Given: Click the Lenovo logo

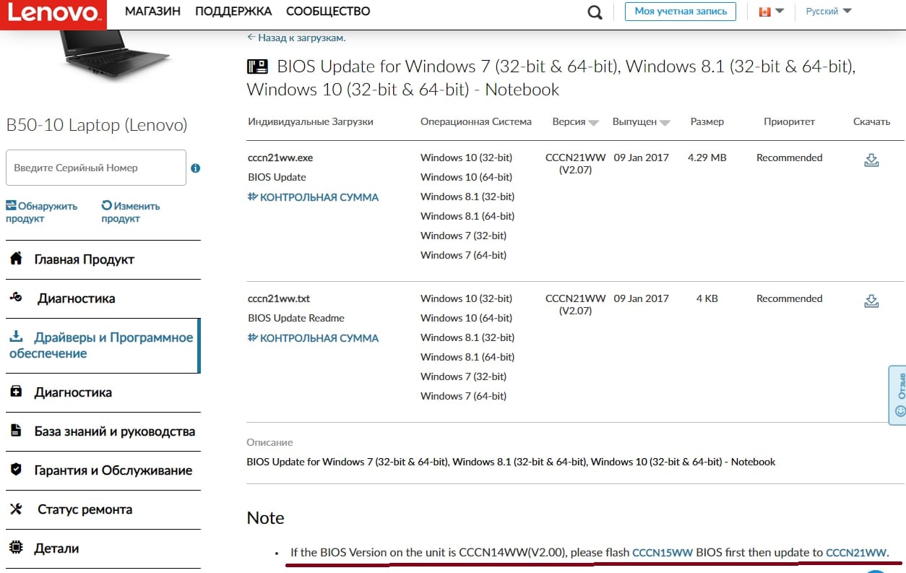Looking at the screenshot, I should pos(53,14).
